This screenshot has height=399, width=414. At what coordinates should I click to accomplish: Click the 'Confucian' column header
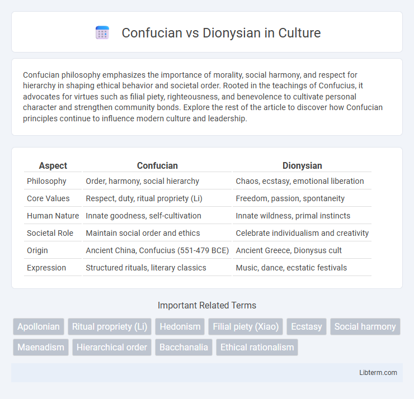(157, 165)
